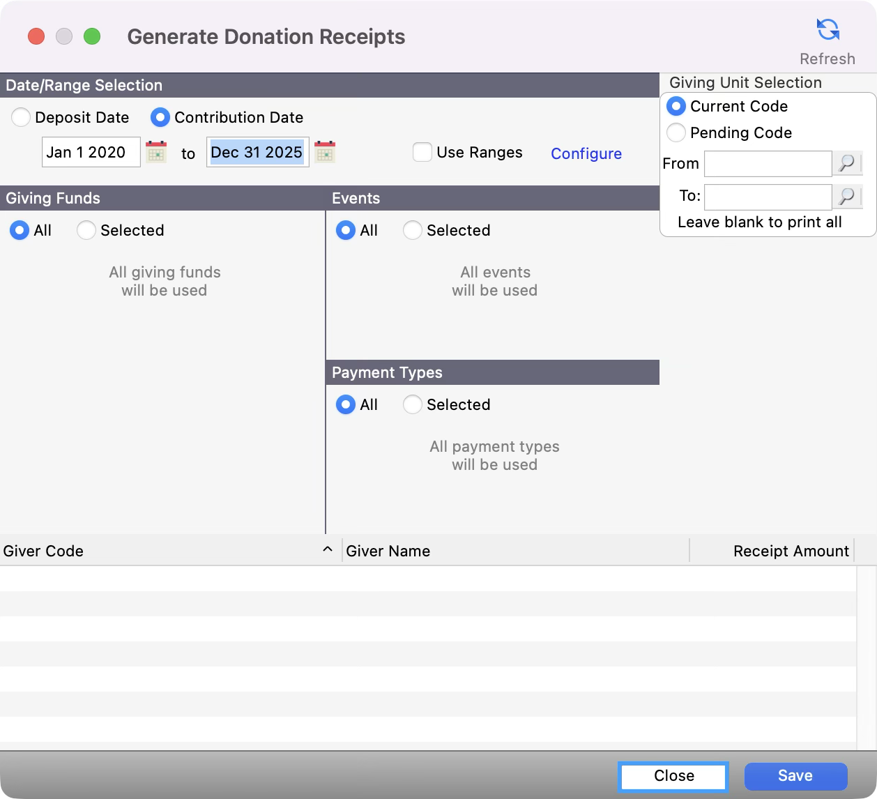Toggle Giver Code sort direction arrow

[x=328, y=550]
